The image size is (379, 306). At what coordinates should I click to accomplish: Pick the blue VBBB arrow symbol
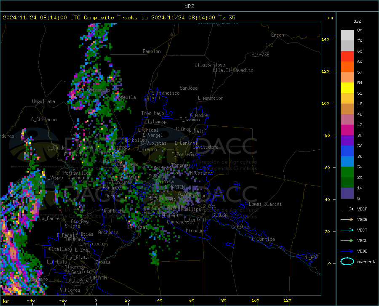click(x=347, y=251)
